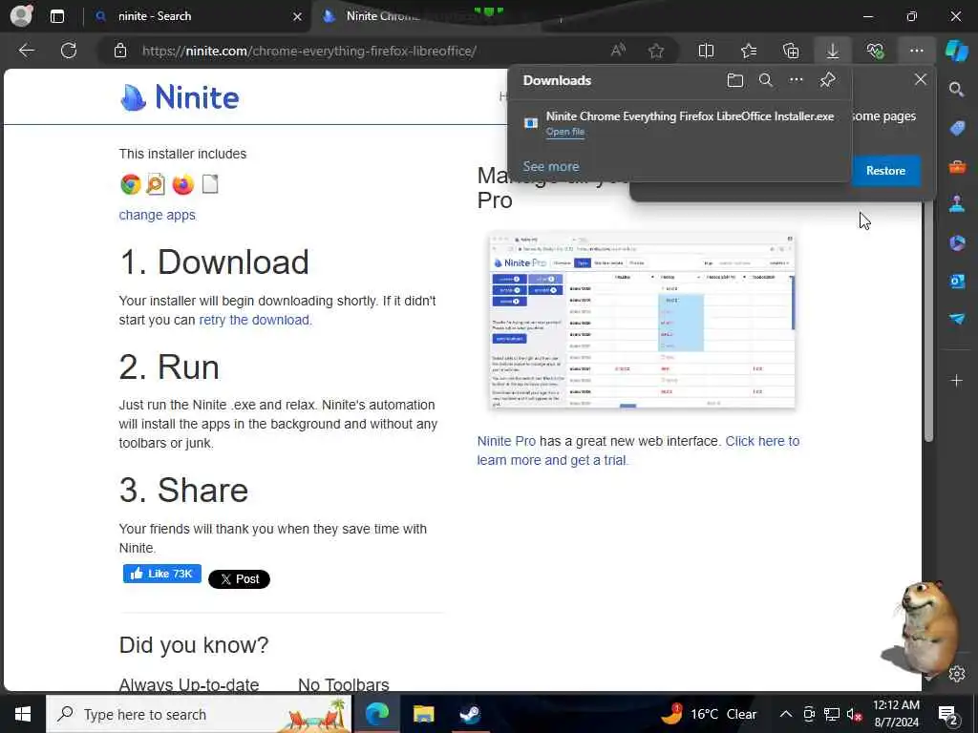978x733 pixels.
Task: Open Outlook icon in Edge sidebar
Action: [x=957, y=281]
